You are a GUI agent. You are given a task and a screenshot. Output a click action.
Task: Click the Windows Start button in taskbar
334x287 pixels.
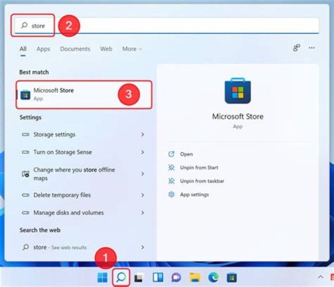[x=102, y=278]
